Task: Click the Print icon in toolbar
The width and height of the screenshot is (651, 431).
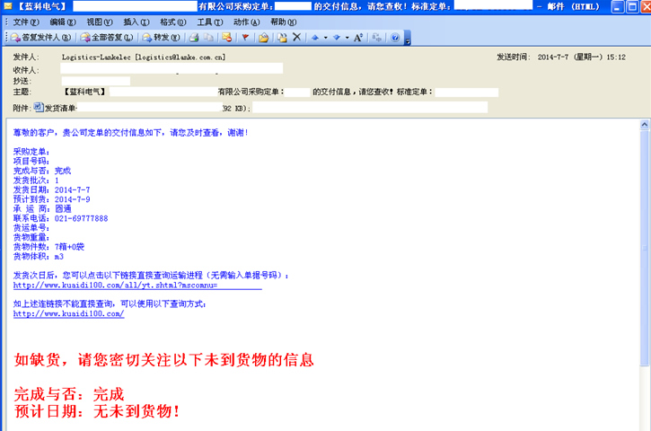Action: [193, 38]
